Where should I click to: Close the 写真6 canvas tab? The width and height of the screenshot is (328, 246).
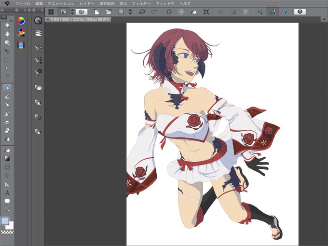[47, 19]
